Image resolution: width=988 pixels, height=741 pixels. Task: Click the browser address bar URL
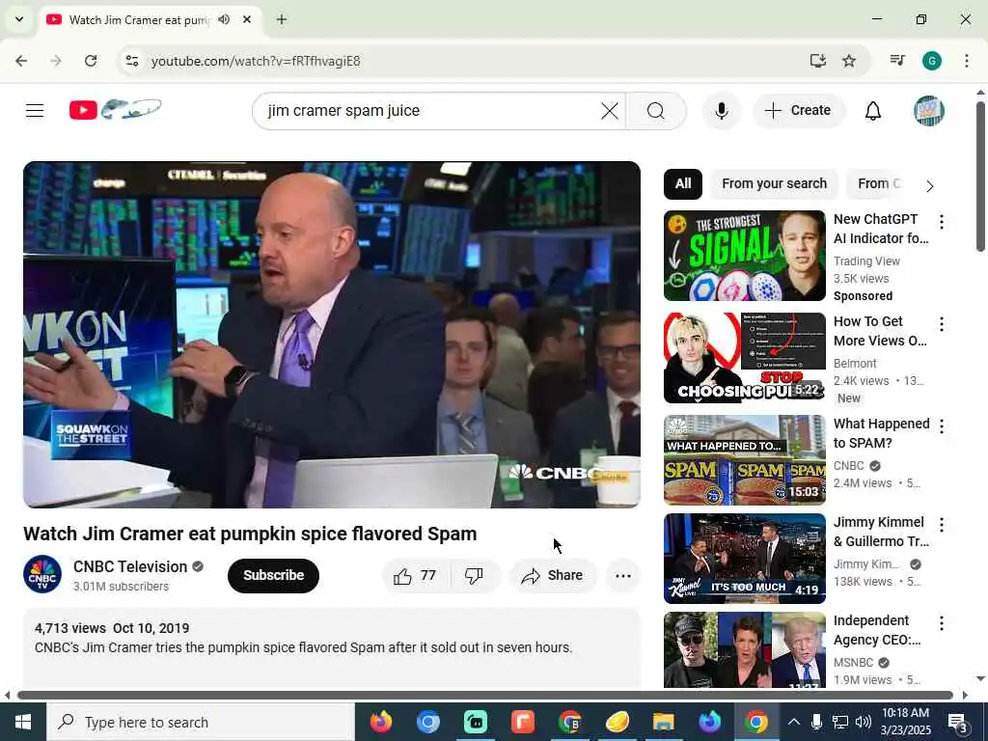(256, 61)
